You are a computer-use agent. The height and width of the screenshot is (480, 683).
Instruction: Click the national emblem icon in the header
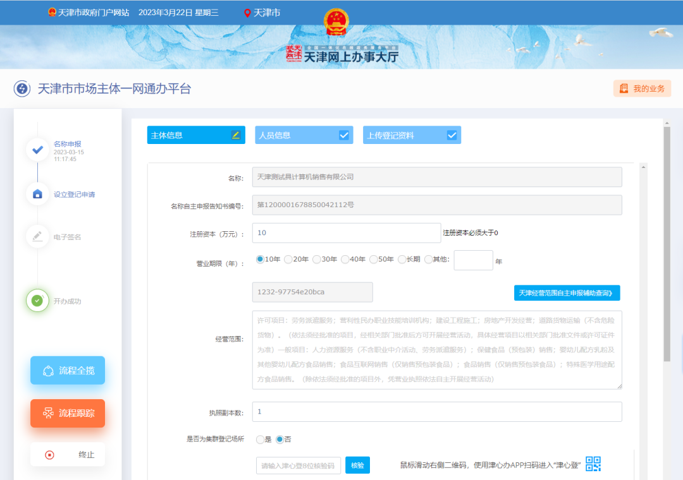pyautogui.click(x=336, y=23)
